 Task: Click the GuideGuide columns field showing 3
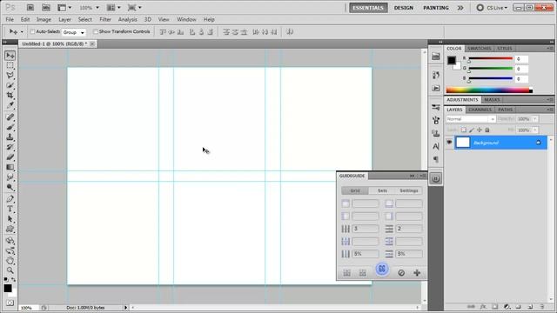pyautogui.click(x=365, y=229)
